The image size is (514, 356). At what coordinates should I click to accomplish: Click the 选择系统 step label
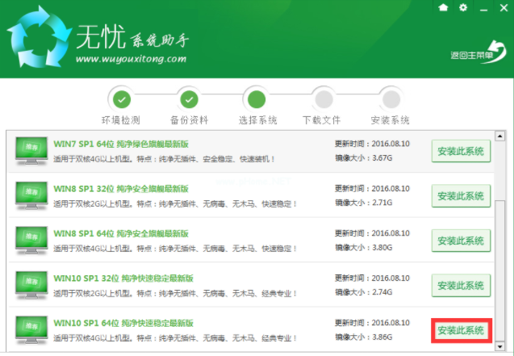(257, 120)
